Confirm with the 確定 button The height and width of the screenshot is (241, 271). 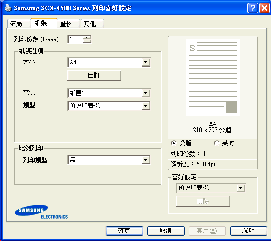124,231
